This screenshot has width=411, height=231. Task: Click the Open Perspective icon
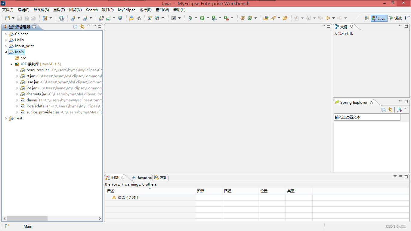click(367, 18)
